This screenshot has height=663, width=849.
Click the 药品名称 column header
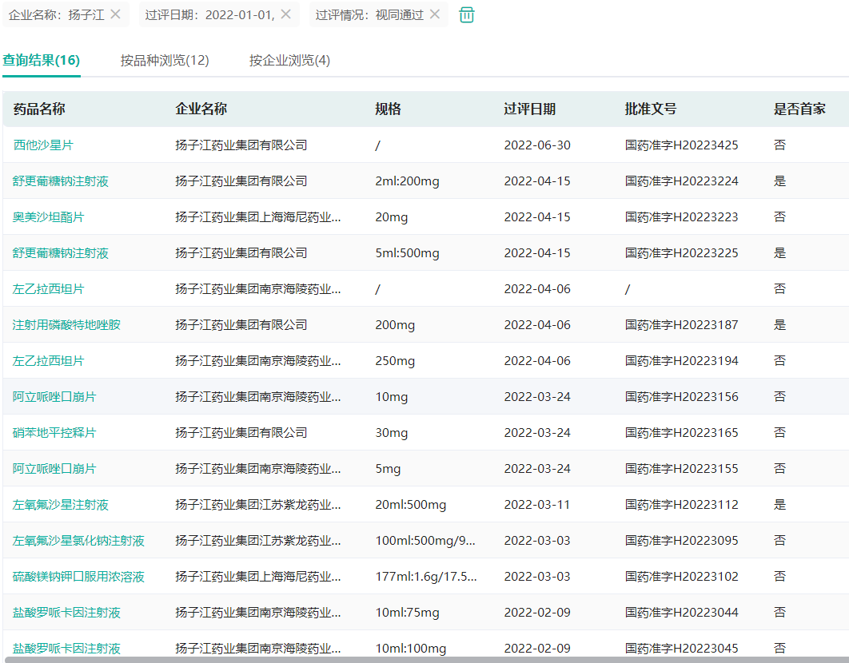pyautogui.click(x=39, y=109)
